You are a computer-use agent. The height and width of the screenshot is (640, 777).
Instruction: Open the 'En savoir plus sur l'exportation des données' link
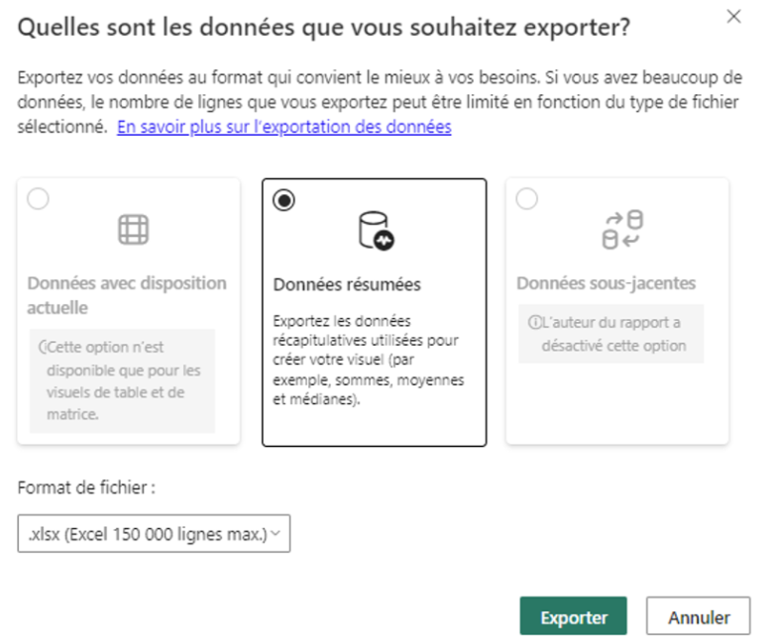pos(284,127)
